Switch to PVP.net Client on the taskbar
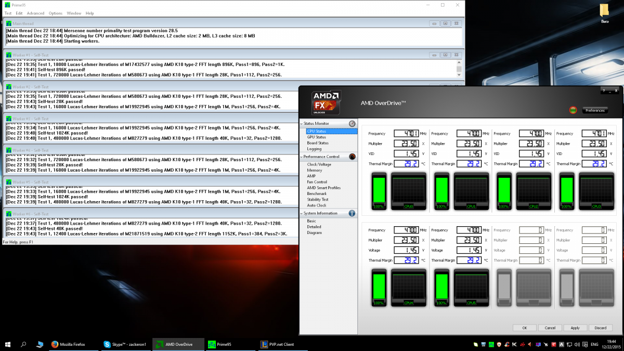624x351 pixels. tap(283, 344)
